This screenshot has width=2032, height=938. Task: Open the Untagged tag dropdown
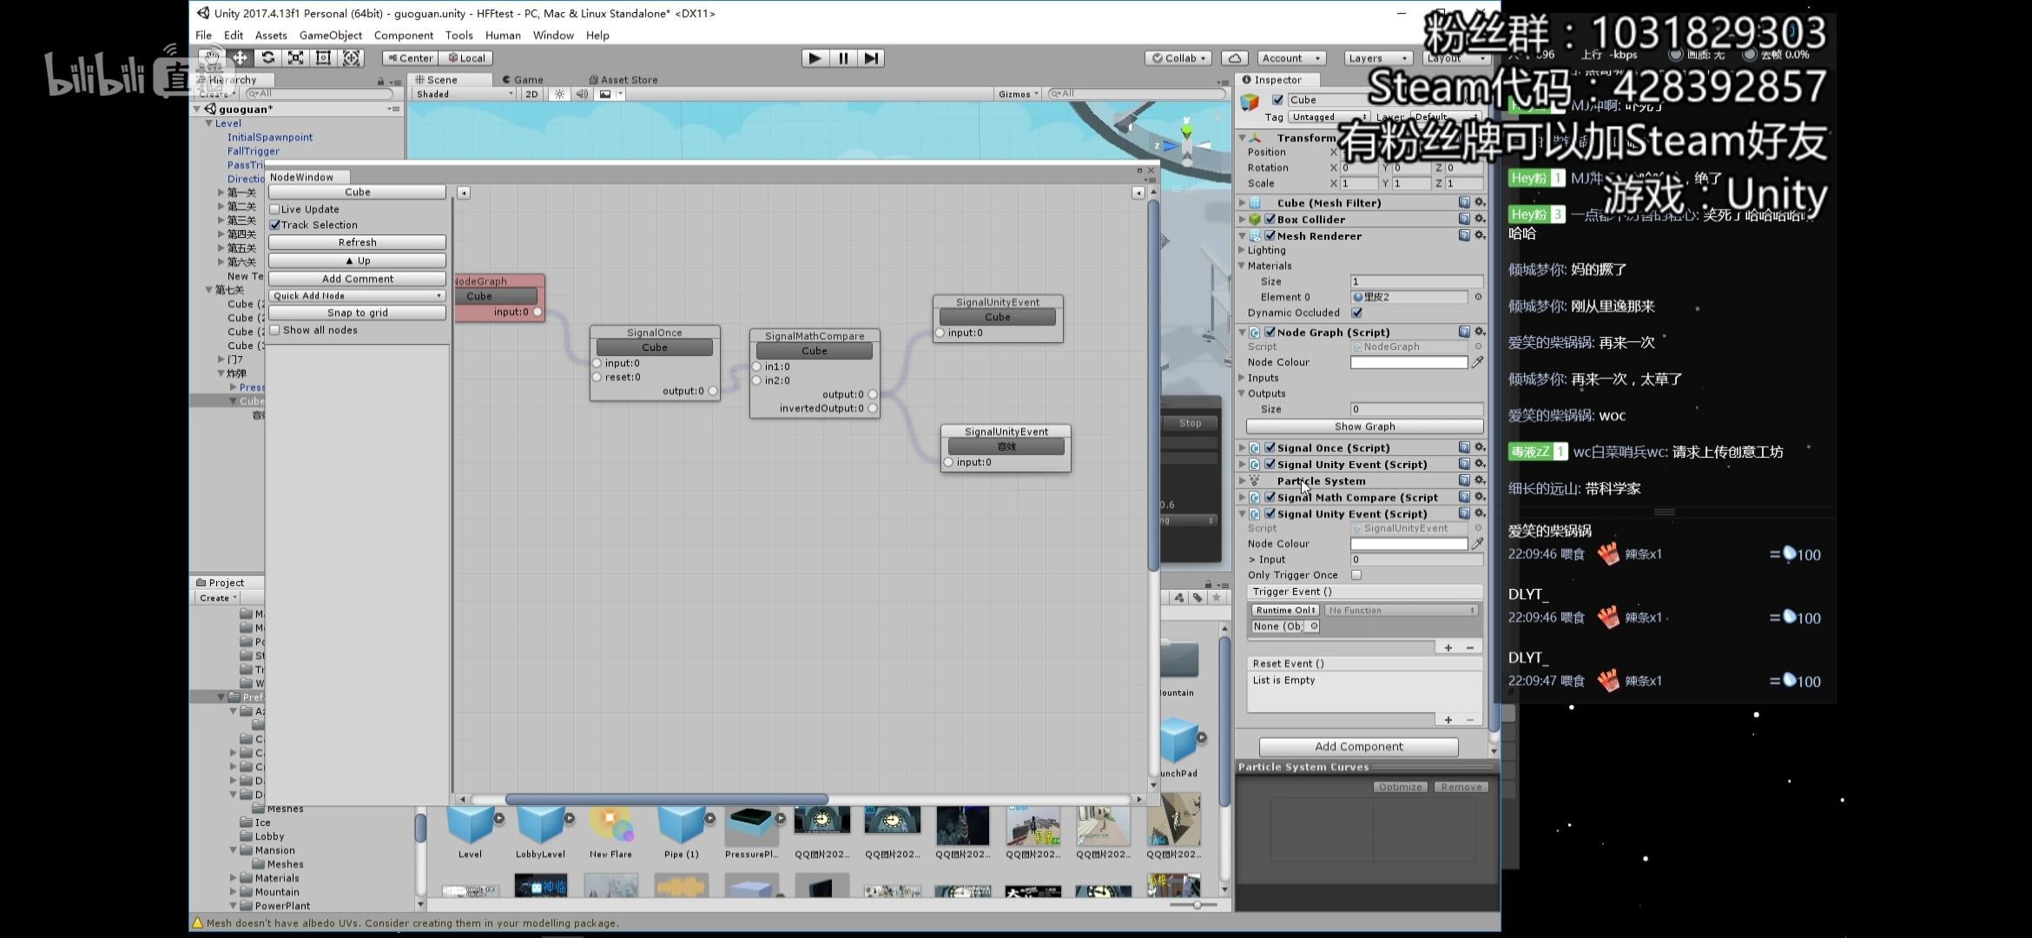click(1329, 116)
